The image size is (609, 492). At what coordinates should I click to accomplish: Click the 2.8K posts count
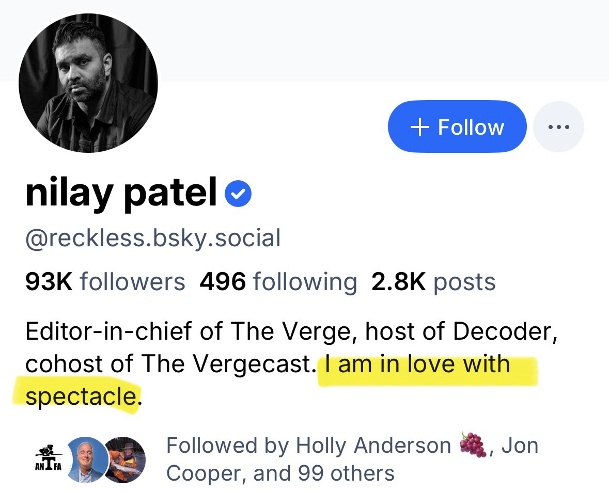[x=433, y=282]
